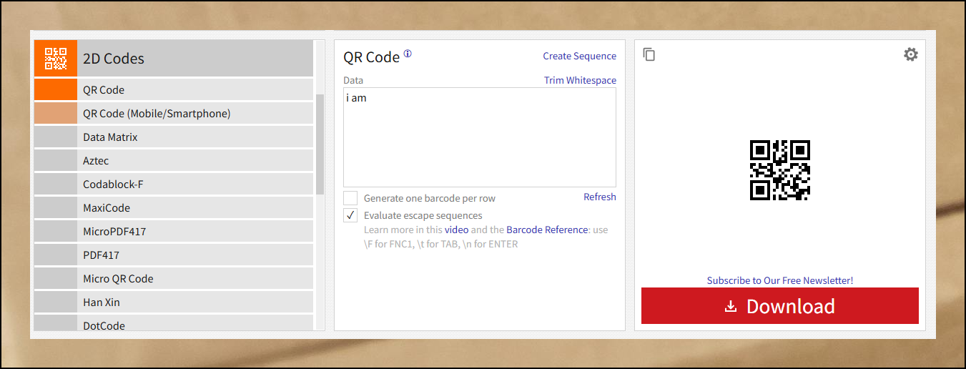Click the info icon beside QR Code title

(408, 54)
